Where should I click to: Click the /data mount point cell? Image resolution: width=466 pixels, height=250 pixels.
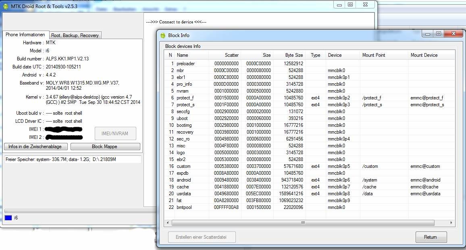pyautogui.click(x=367, y=194)
